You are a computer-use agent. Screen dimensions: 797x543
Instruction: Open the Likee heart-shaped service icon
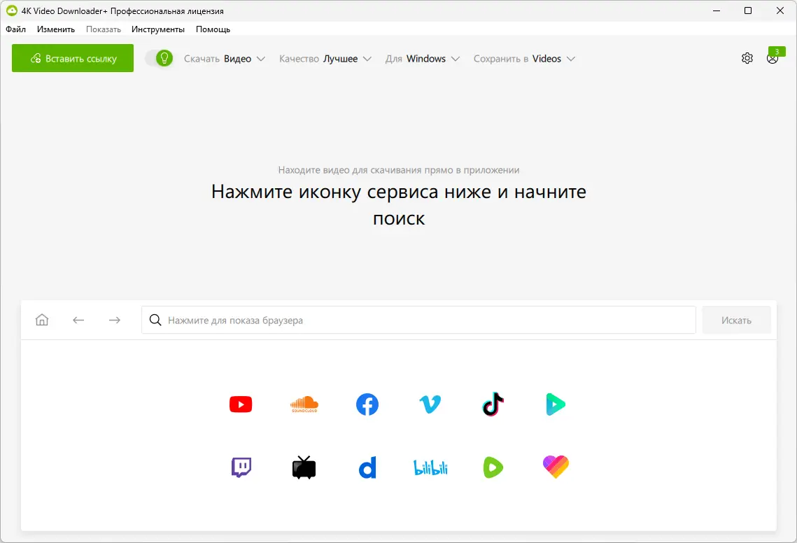556,467
